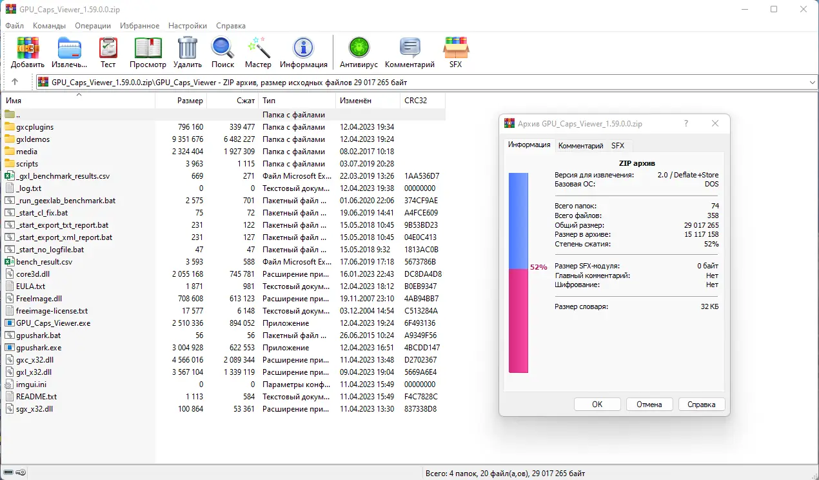Viewport: 819px width, 480px height.
Task: Close the archive information dialog
Action: tap(715, 124)
